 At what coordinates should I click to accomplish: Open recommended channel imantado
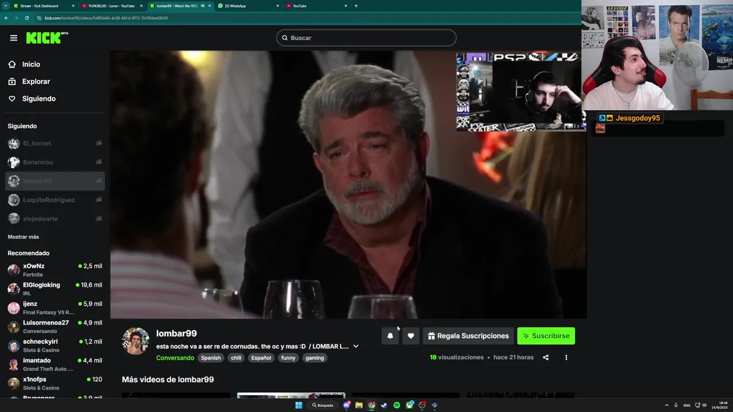54,365
